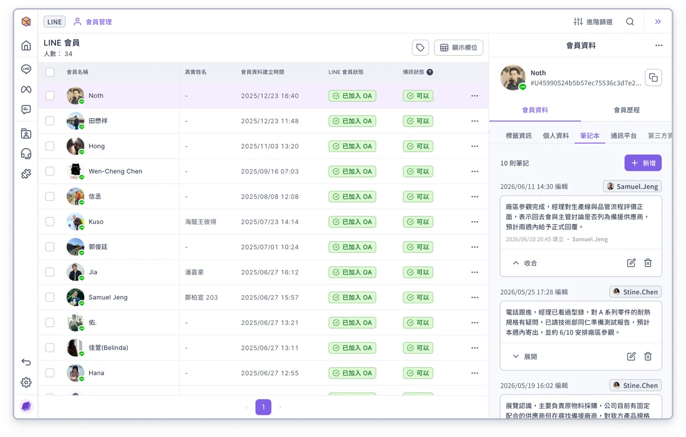Switch to the 會員歷程 tab
The image size is (686, 437).
click(627, 110)
